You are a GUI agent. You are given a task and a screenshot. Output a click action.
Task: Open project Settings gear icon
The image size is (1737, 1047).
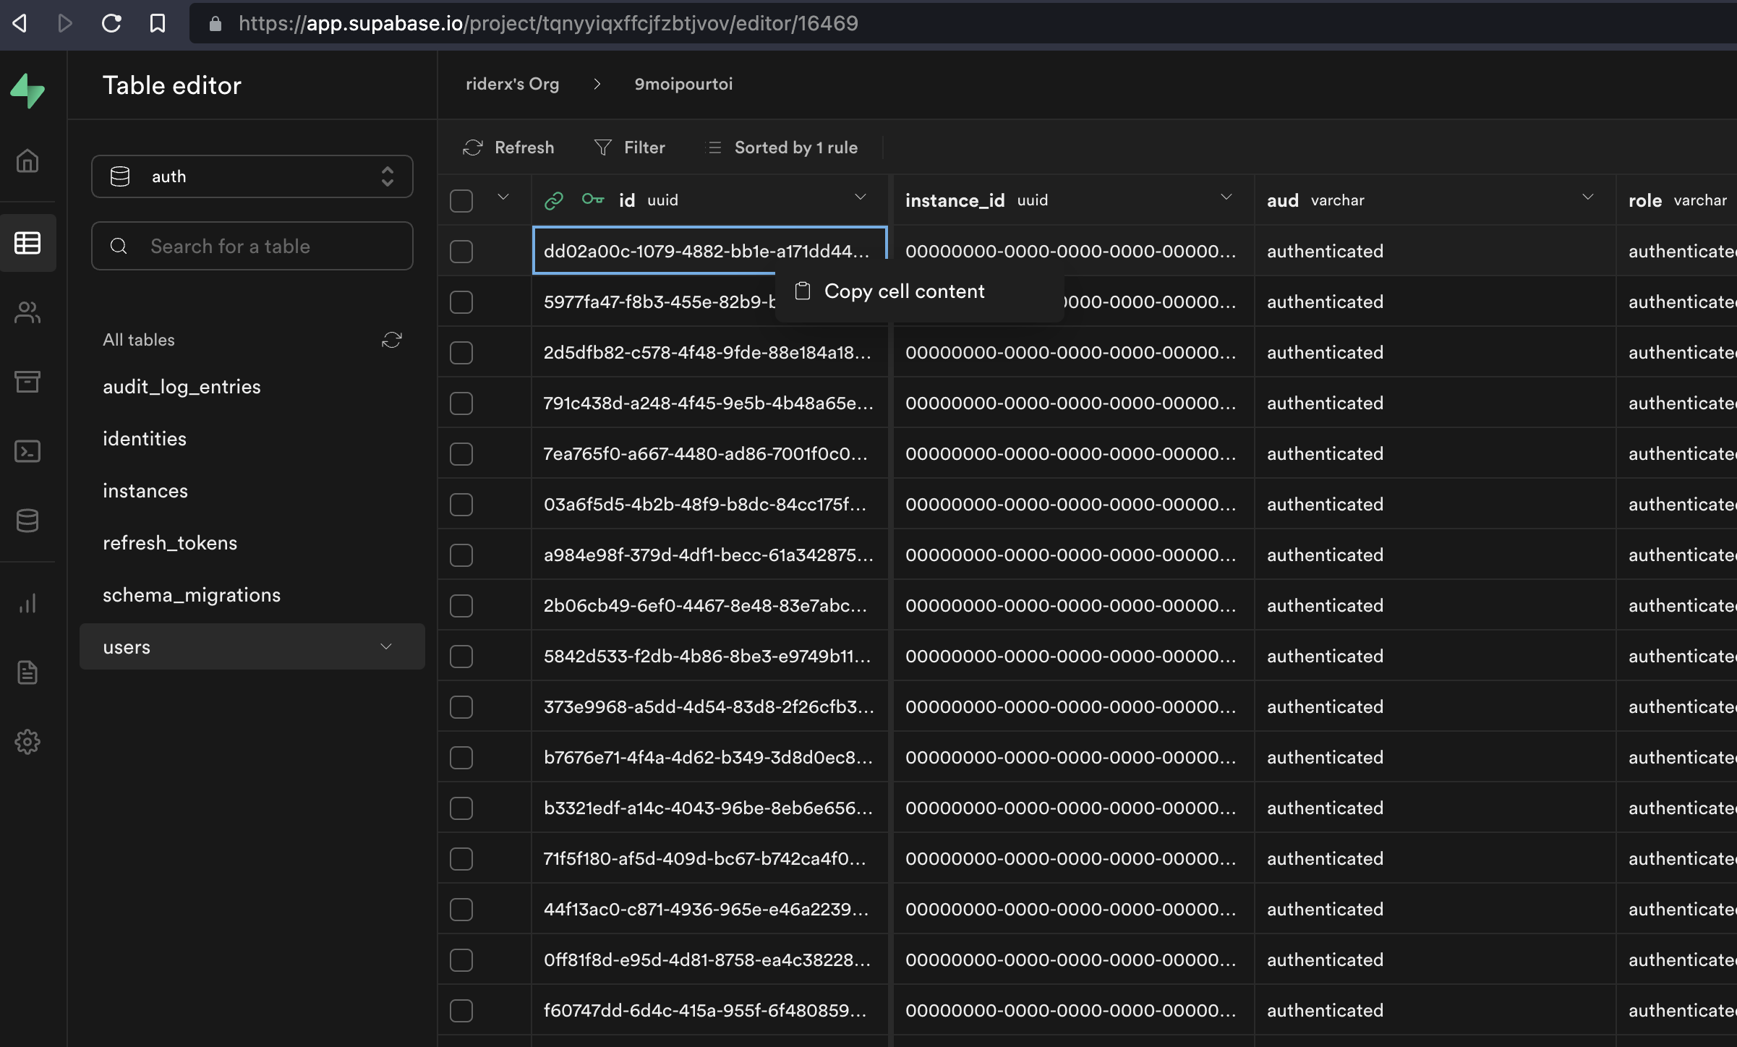(x=27, y=742)
